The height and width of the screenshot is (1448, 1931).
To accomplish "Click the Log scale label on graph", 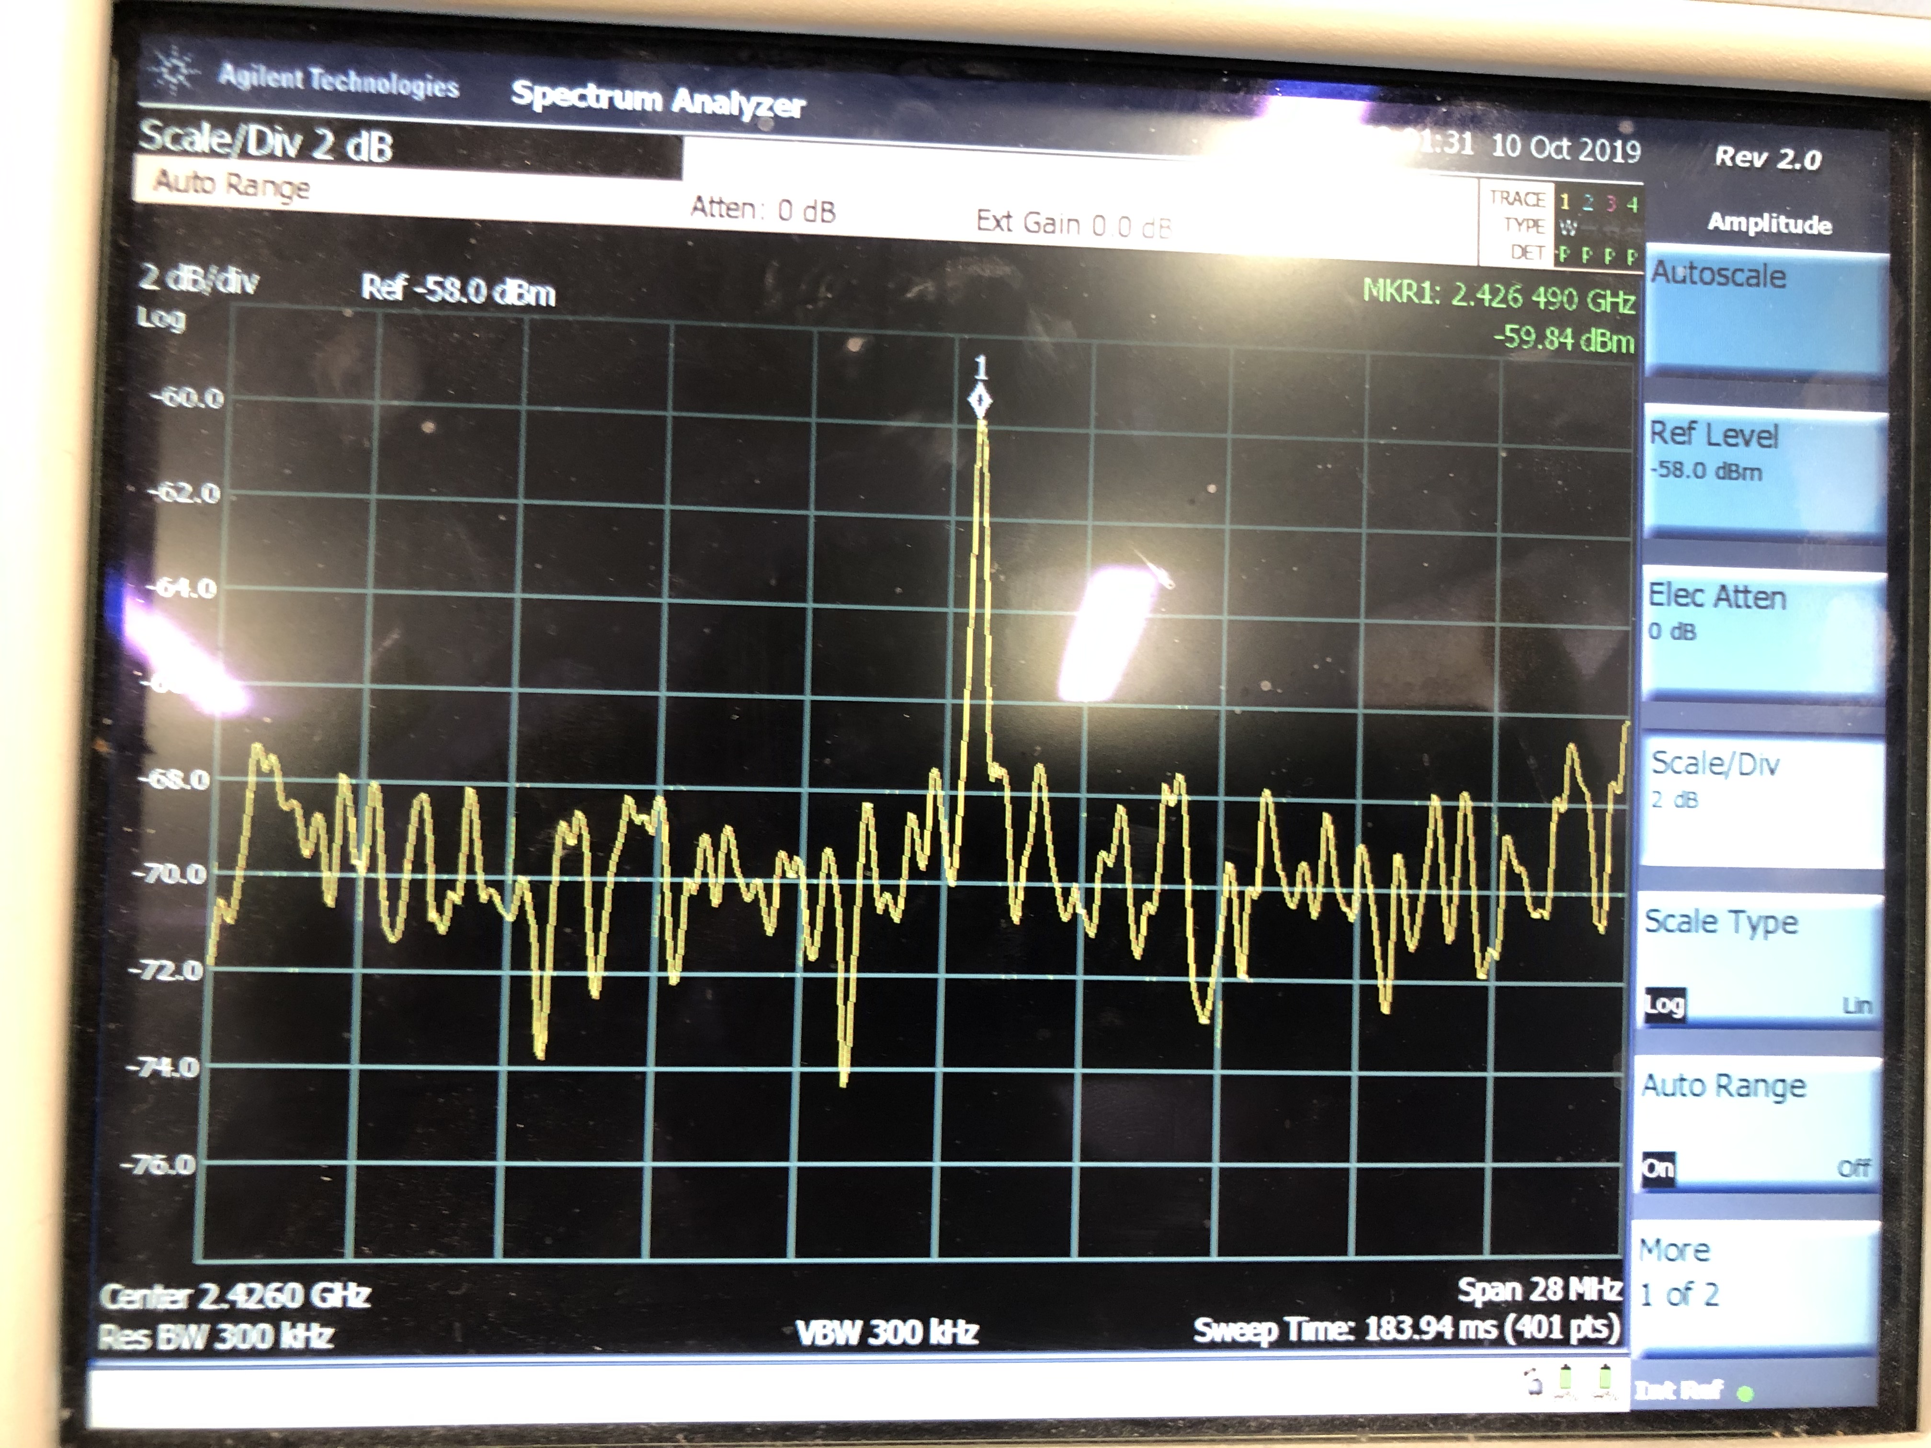I will (x=160, y=317).
